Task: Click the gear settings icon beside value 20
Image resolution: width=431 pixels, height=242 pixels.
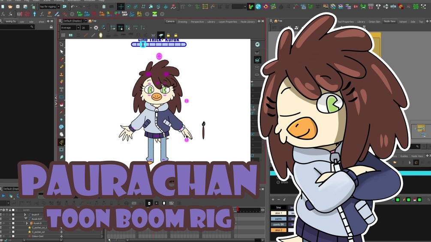Action: click(x=96, y=28)
